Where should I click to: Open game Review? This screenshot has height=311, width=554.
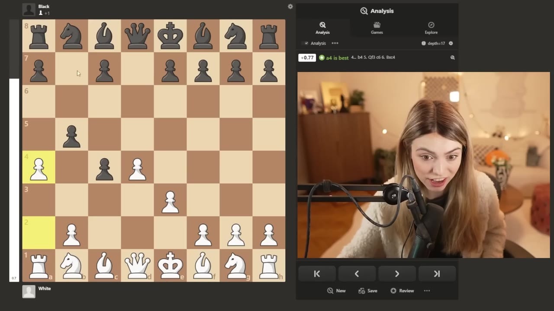[x=402, y=291]
